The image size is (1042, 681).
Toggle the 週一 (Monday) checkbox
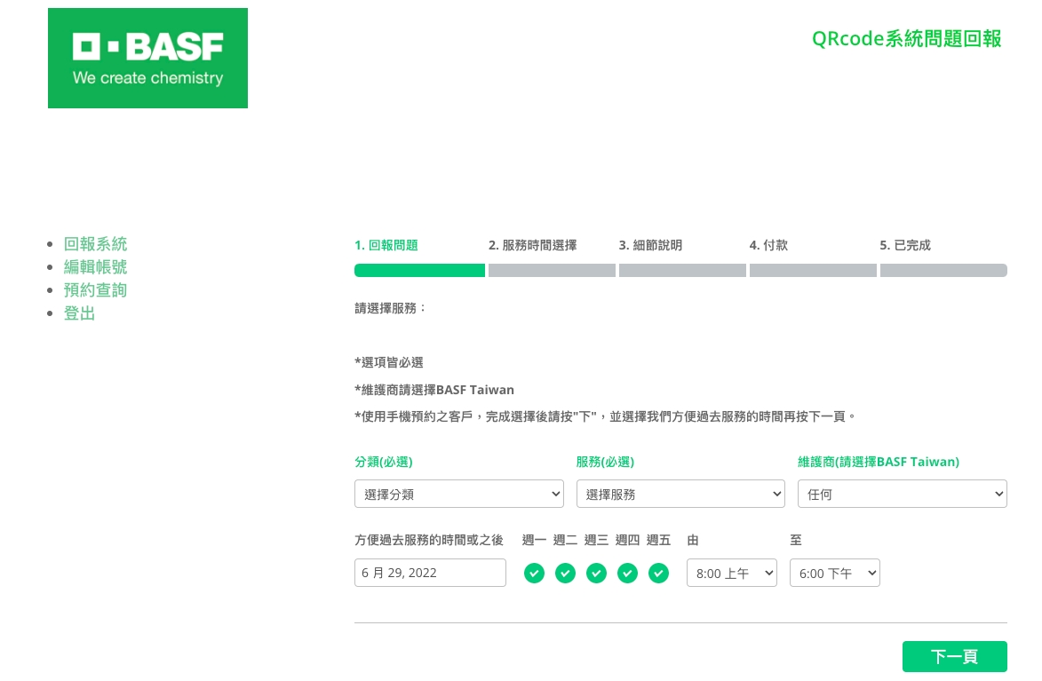click(x=534, y=574)
